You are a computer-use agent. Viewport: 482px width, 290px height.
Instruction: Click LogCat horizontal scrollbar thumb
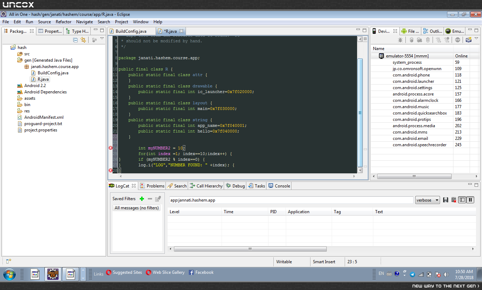point(250,249)
